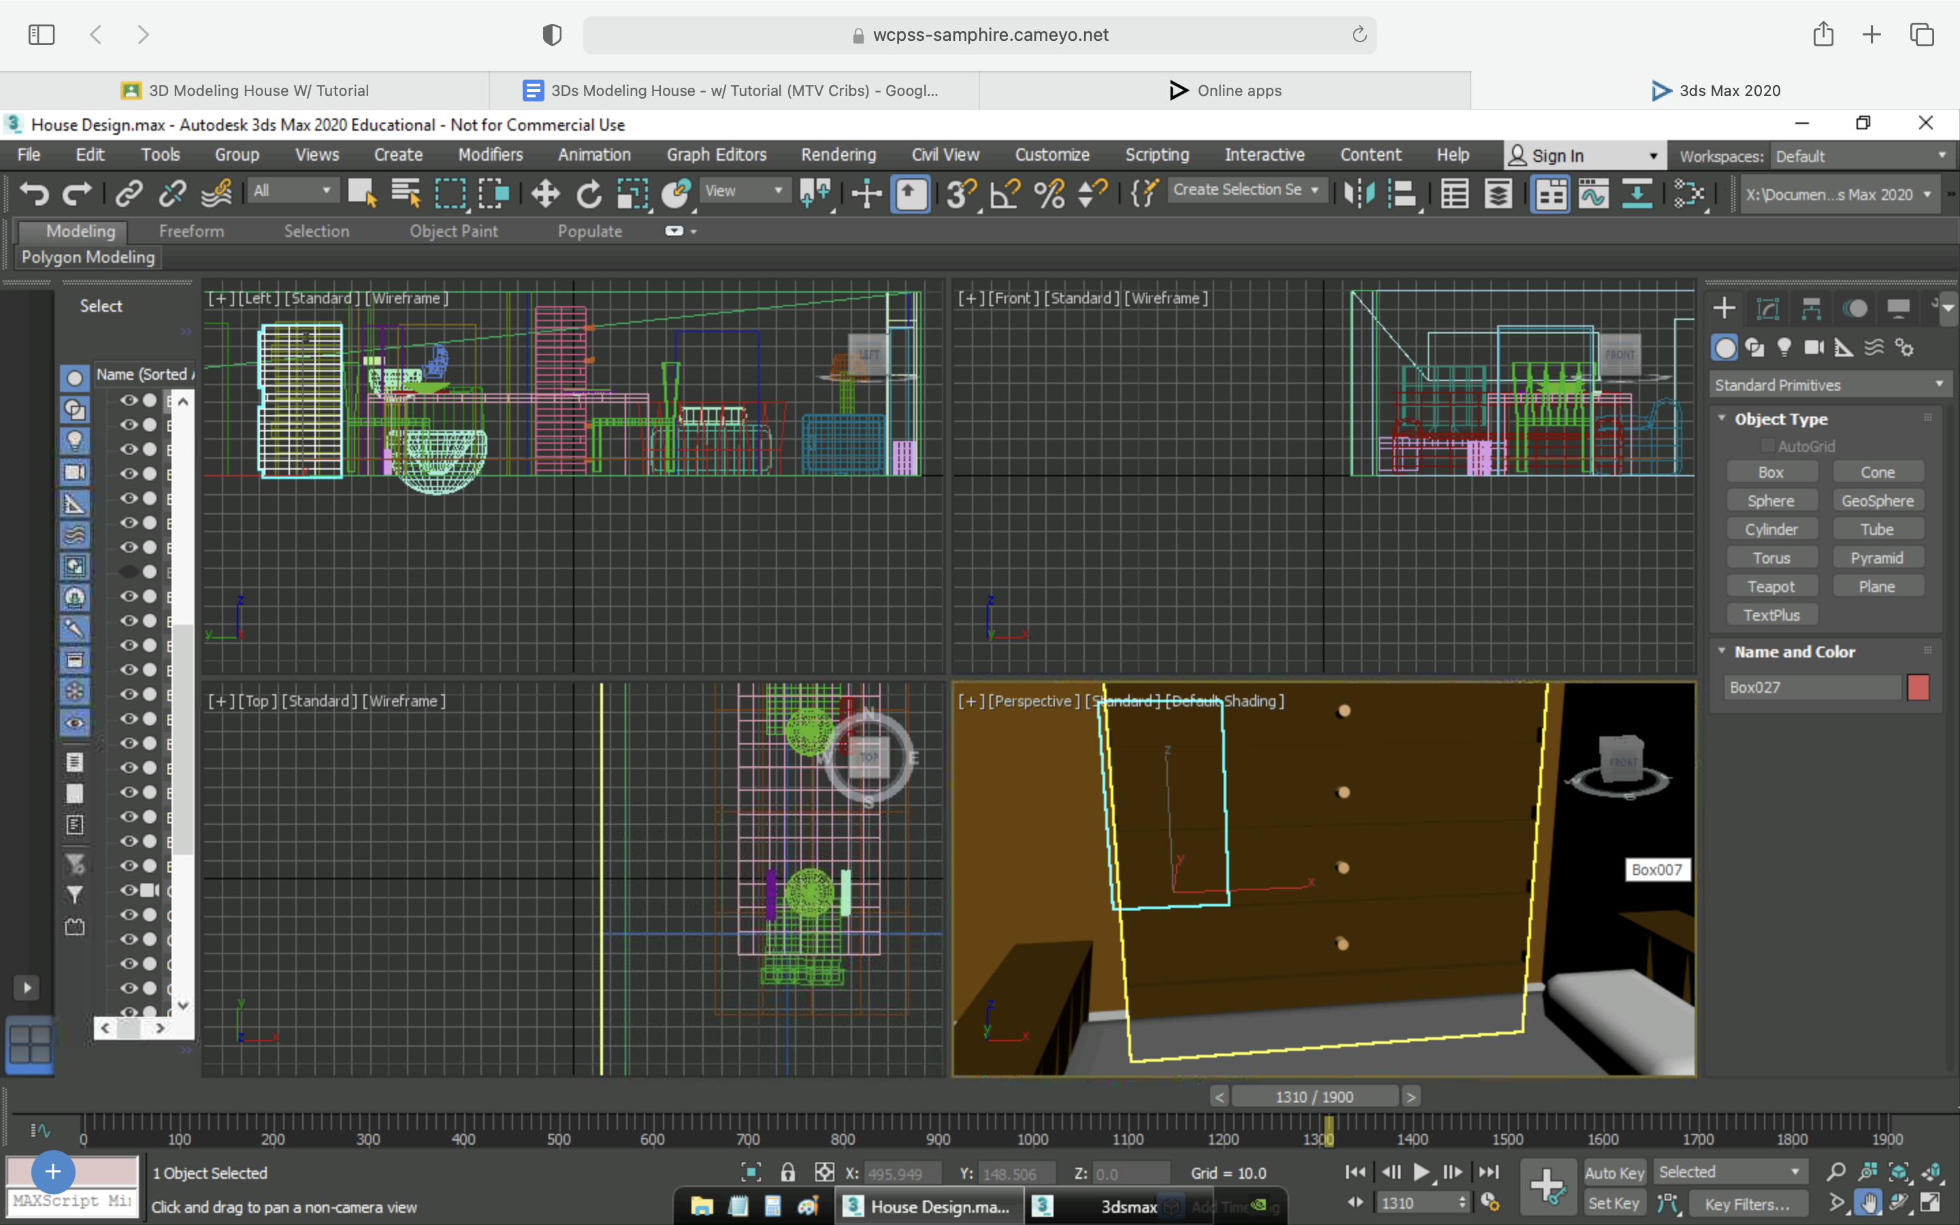This screenshot has width=1960, height=1225.
Task: Select the Select and Move tool
Action: (544, 194)
